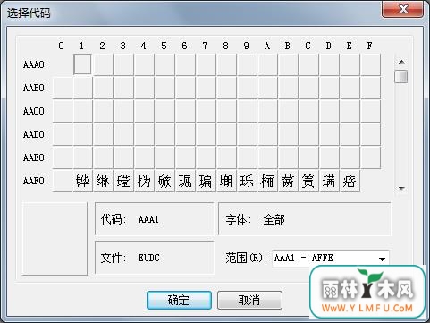Select character cell AAFD in row AAF0
Screen dimensions: 430x323
pos(329,181)
